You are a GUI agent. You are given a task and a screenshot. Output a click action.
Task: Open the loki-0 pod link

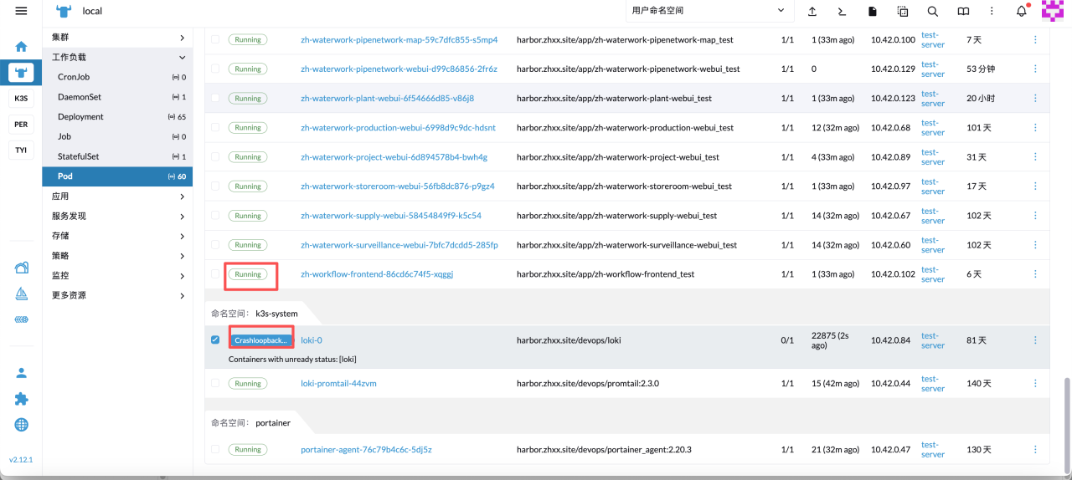point(312,340)
